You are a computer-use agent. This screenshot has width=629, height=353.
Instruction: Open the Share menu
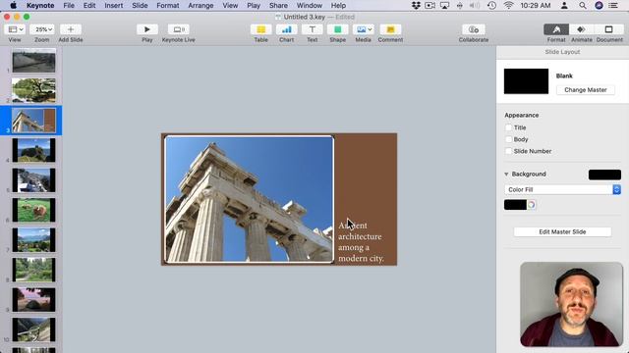(278, 5)
